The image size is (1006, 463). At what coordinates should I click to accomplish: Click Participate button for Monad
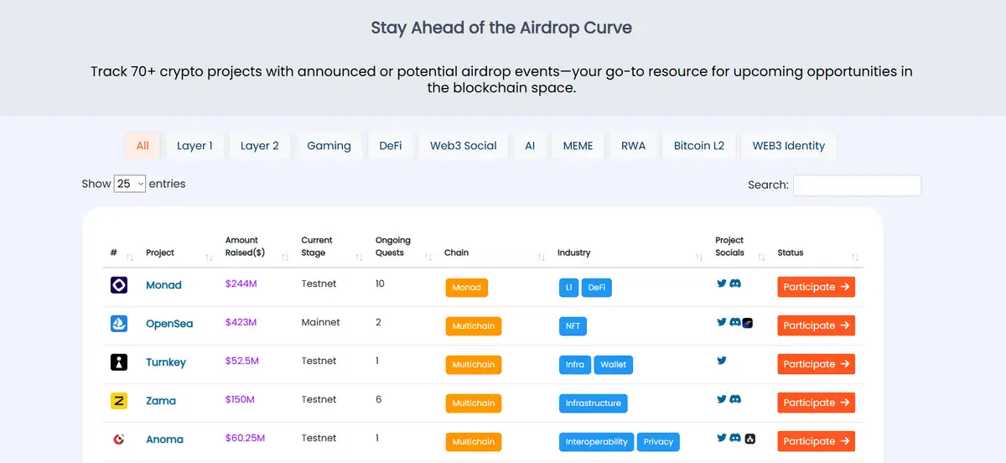(x=816, y=287)
